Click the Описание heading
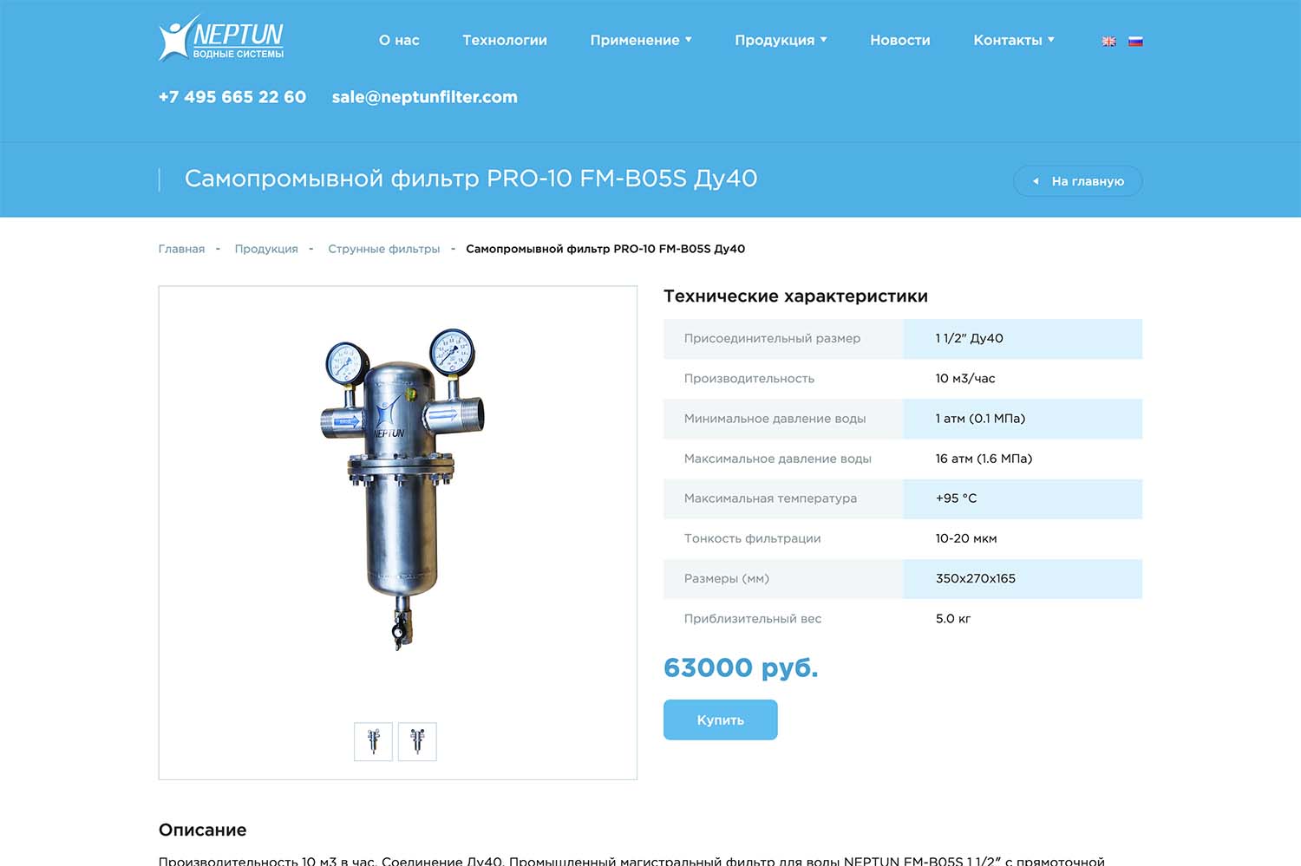Screen dimensions: 1301x866 pos(202,830)
